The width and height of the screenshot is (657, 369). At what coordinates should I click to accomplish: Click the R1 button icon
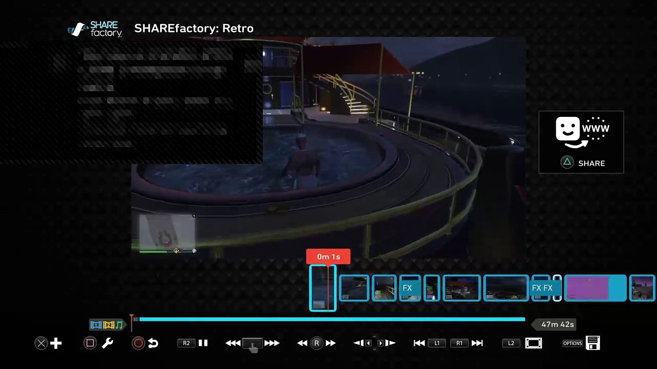pyautogui.click(x=459, y=343)
